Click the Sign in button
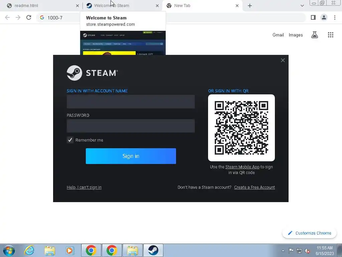342x257 pixels. pos(131,156)
